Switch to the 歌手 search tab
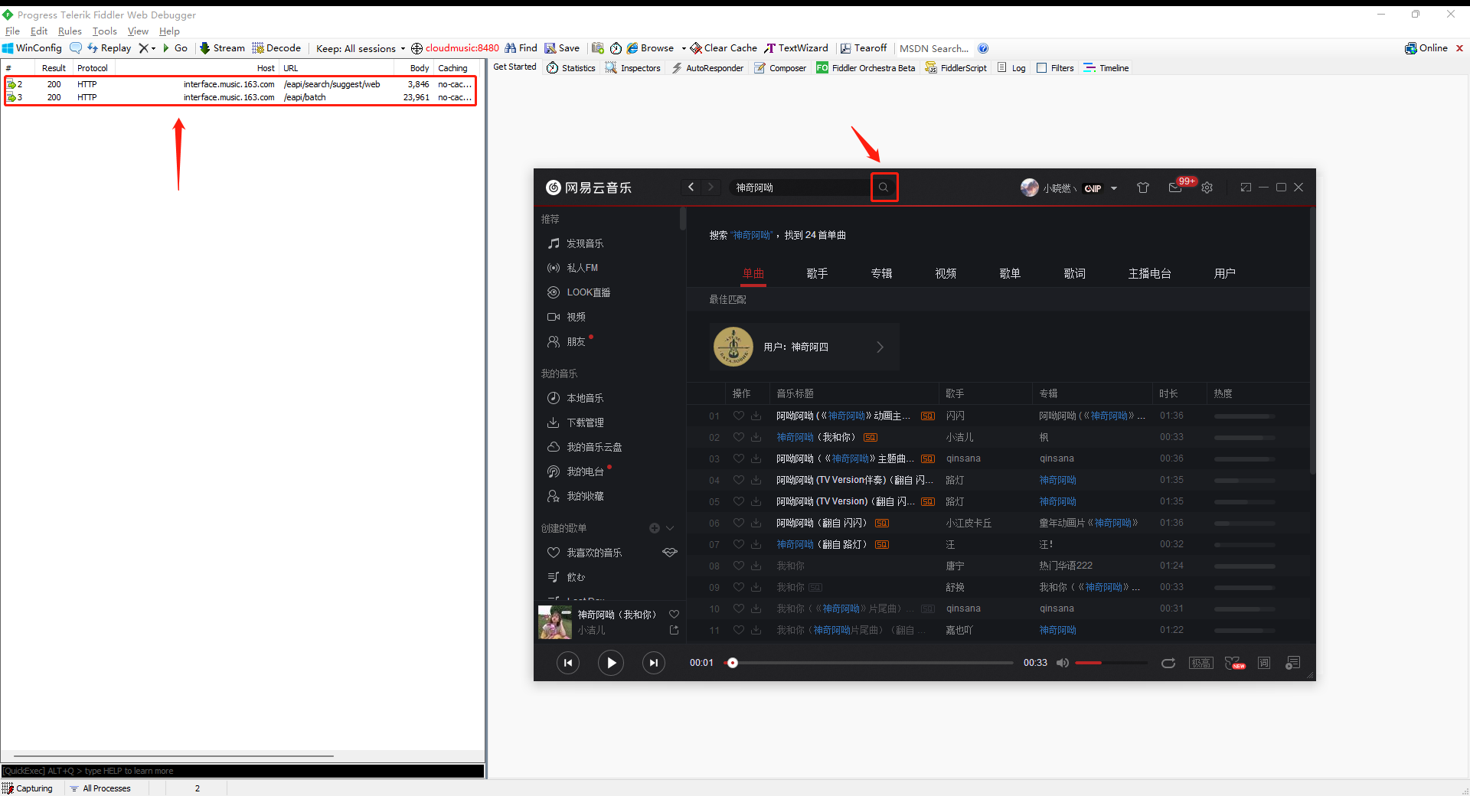This screenshot has height=796, width=1470. click(x=817, y=273)
